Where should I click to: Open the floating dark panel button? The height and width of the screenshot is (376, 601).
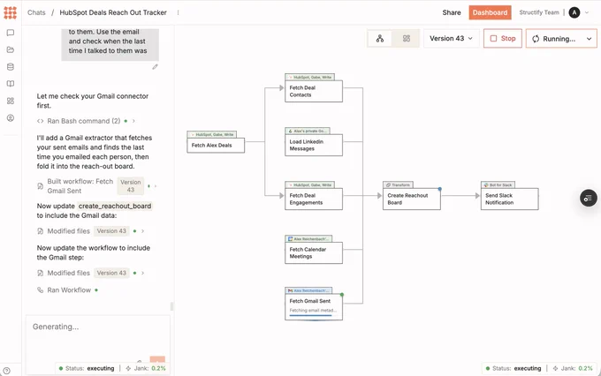[589, 198]
